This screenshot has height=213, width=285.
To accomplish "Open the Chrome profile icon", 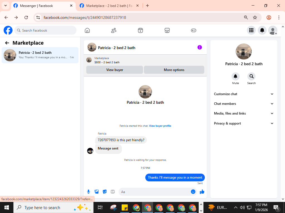I will tap(269, 17).
